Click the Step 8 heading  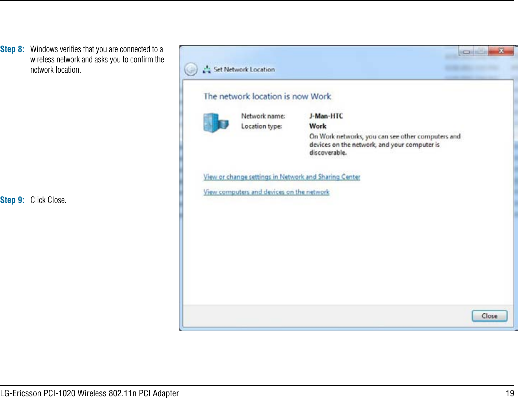click(x=12, y=49)
